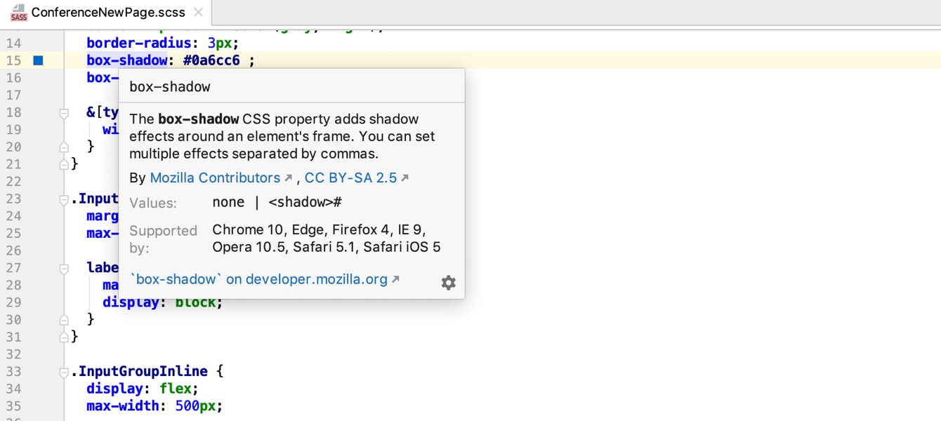The height and width of the screenshot is (421, 941).
Task: Close the ConferenceNewPage.scss tab
Action: point(198,13)
